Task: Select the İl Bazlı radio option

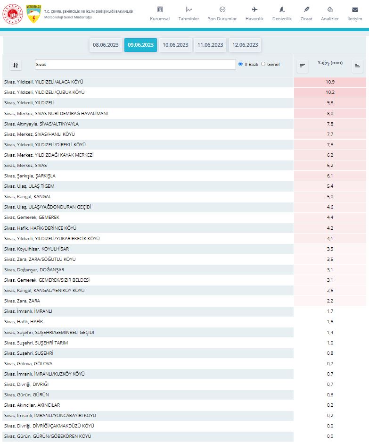Action: 241,64
